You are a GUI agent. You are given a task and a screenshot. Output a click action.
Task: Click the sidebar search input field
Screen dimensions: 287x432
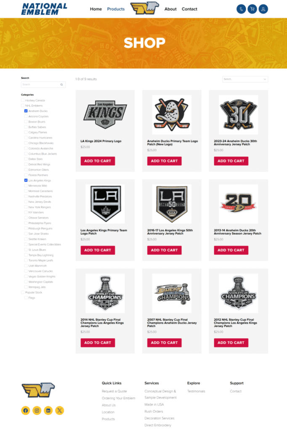(40, 84)
